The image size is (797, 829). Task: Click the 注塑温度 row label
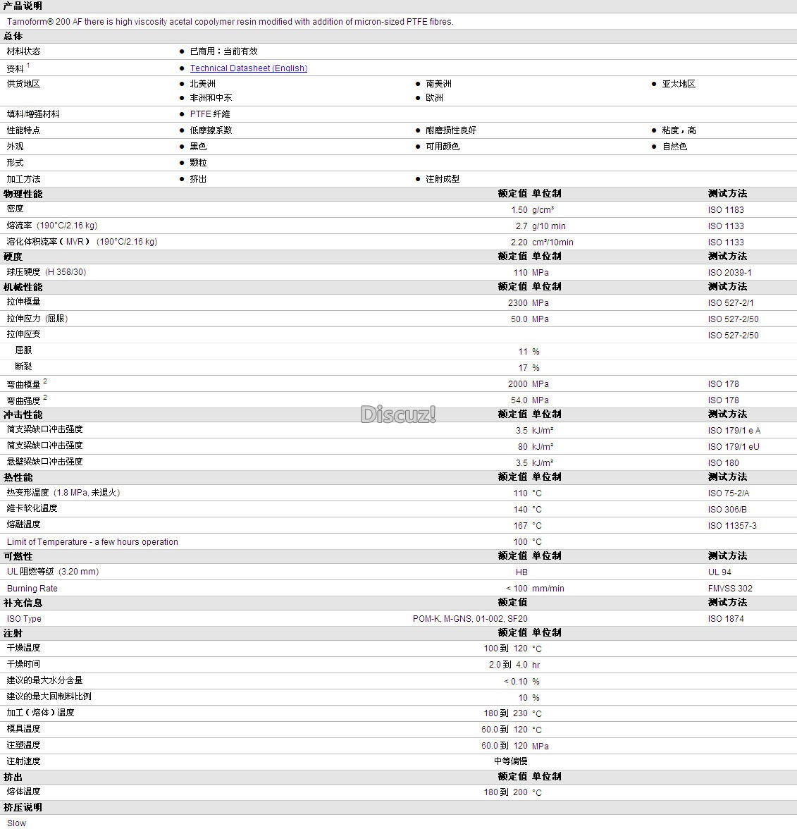pos(23,746)
